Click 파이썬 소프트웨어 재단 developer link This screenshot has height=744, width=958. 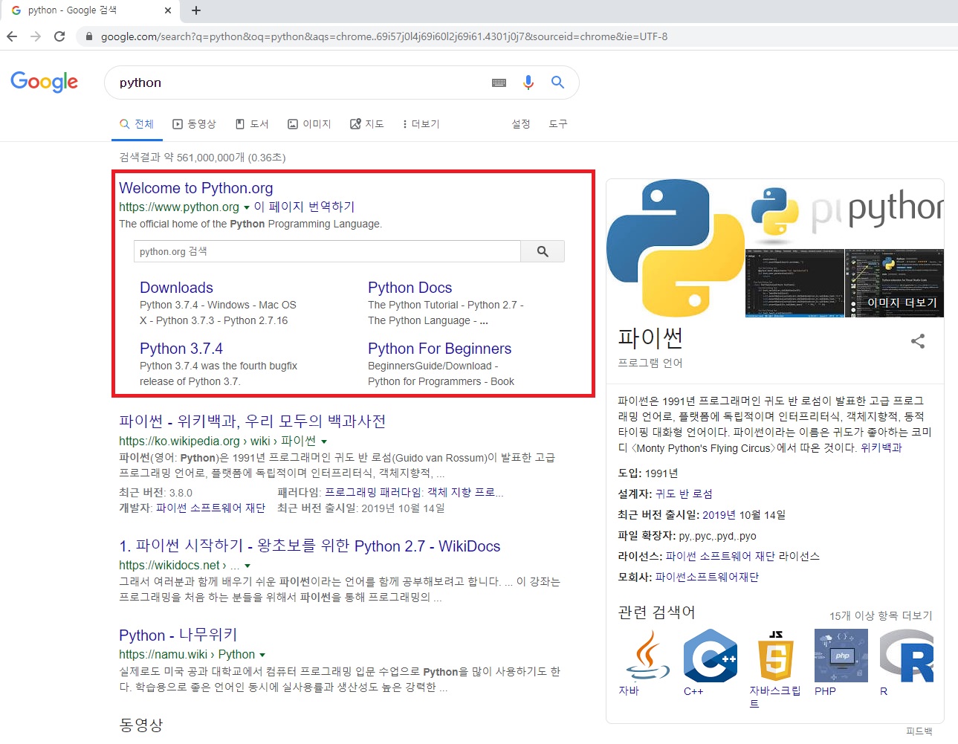click(210, 508)
